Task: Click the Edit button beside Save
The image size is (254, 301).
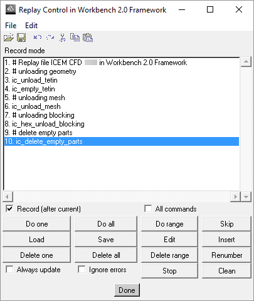Action: [x=169, y=240]
